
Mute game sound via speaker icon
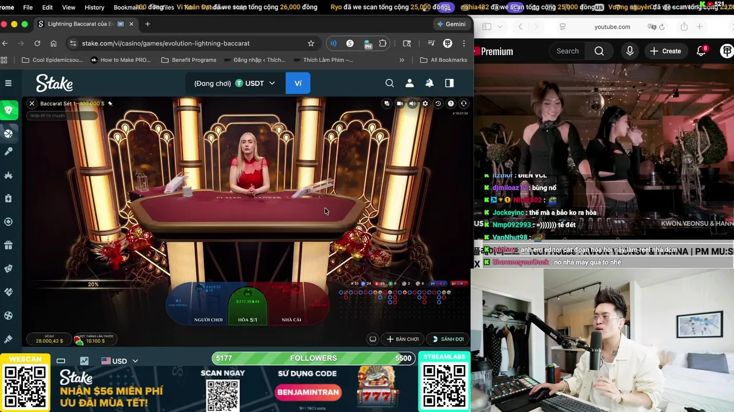point(412,104)
